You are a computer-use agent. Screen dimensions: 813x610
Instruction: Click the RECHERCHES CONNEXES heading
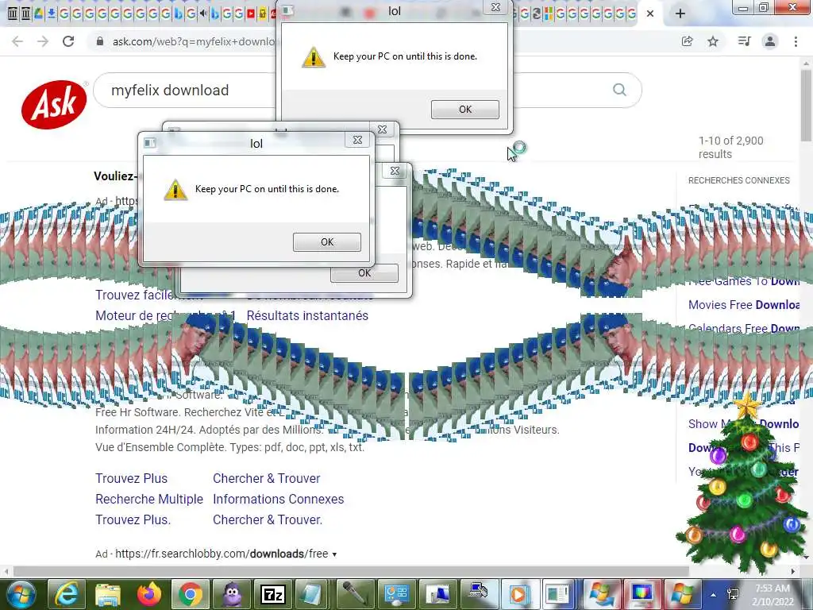(x=739, y=180)
